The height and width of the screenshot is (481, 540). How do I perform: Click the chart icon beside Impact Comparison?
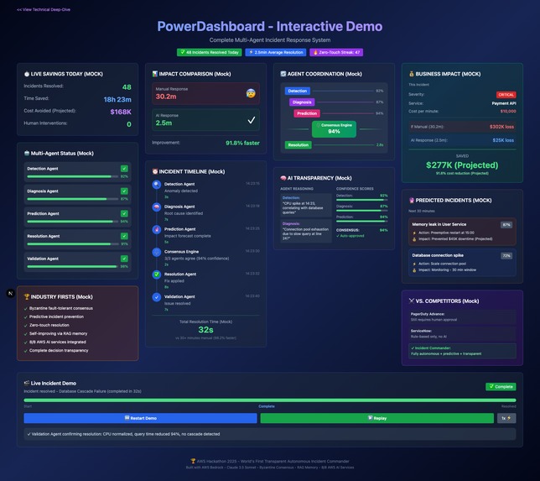(x=155, y=74)
